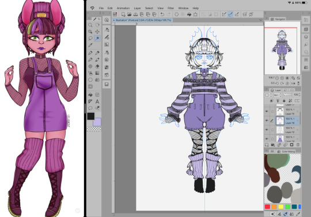Hide Layer 12 using the eye icon
Screen dimensions: 311x217
pos(267,130)
